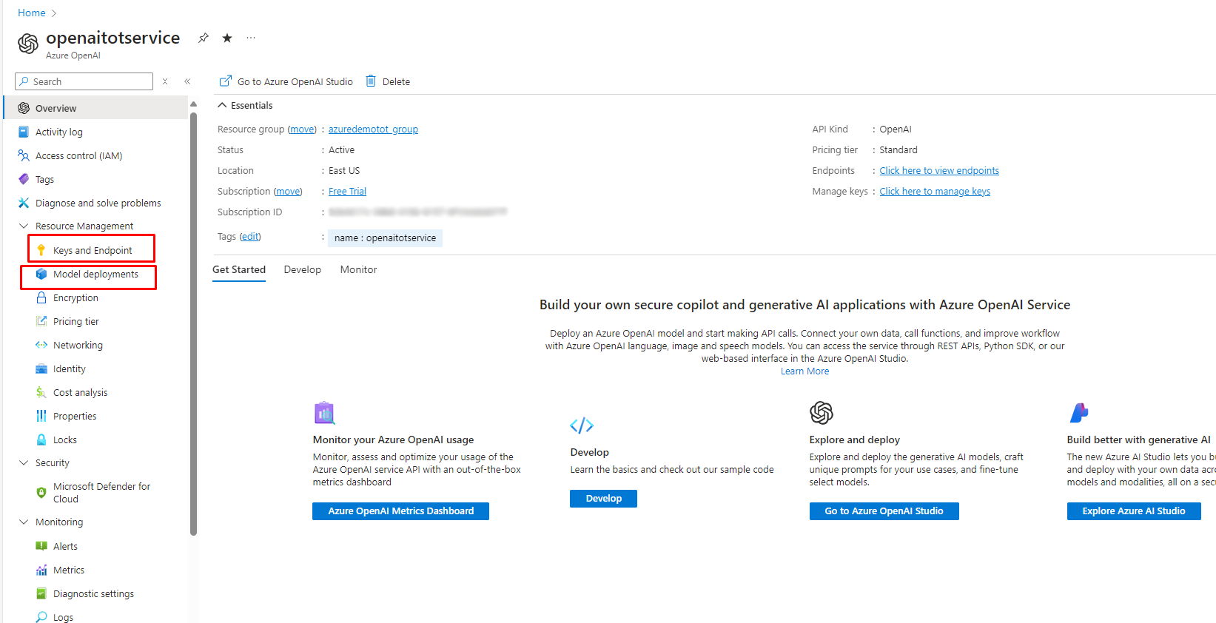Switch to the Monitor tab
Image resolution: width=1216 pixels, height=623 pixels.
point(358,269)
